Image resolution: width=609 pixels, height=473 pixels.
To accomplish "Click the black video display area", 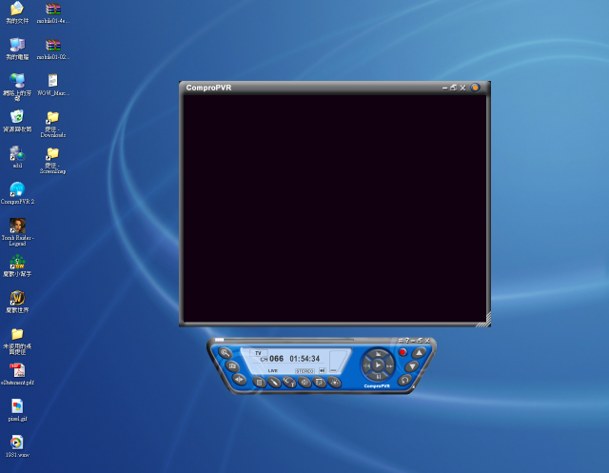I will tap(334, 208).
